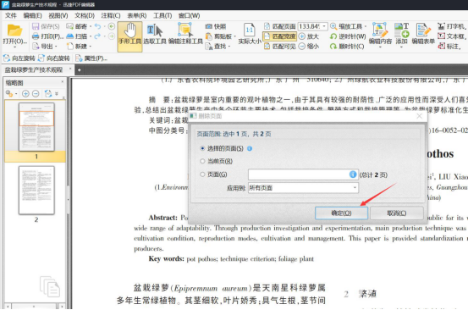
Task: Click the Redo arrow in the toolbar
Action: pos(97,36)
